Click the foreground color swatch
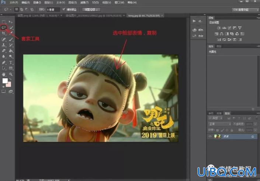Viewport: 260px width, 181px height. tap(5, 81)
